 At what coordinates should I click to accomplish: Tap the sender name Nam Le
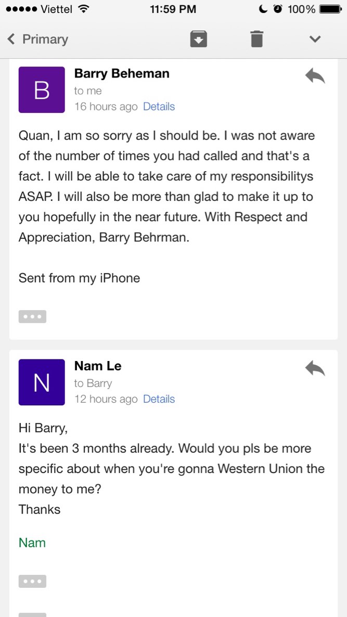tap(98, 366)
